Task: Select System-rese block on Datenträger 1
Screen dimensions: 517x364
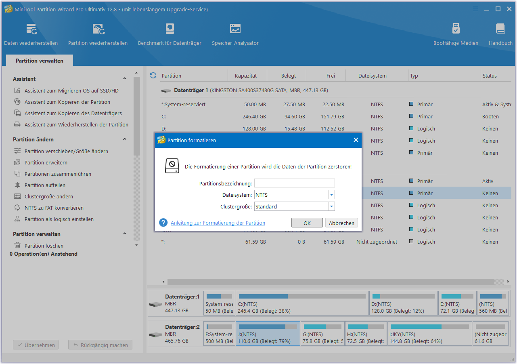Action: pos(219,303)
